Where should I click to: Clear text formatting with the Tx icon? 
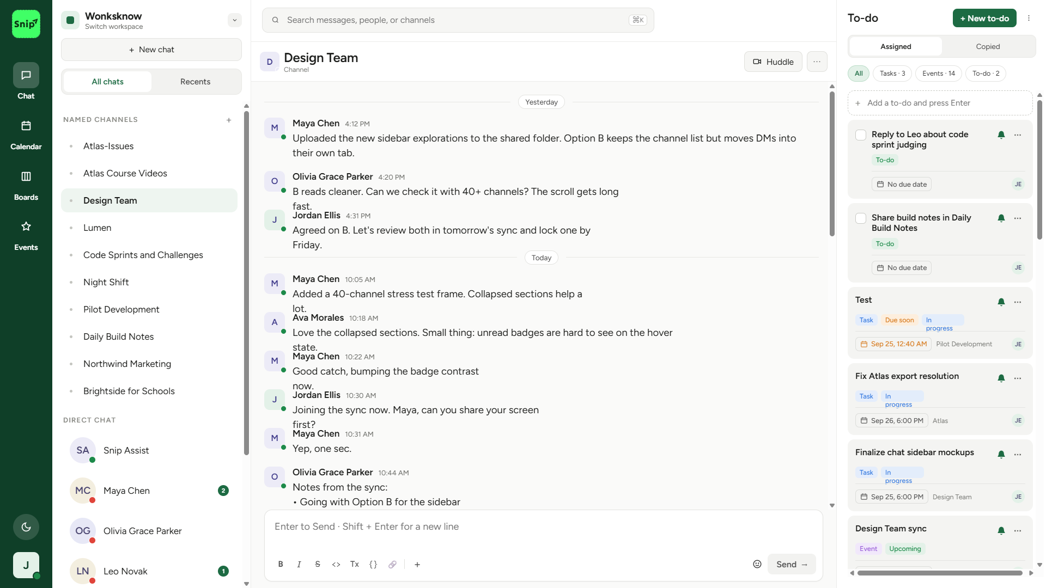point(355,564)
